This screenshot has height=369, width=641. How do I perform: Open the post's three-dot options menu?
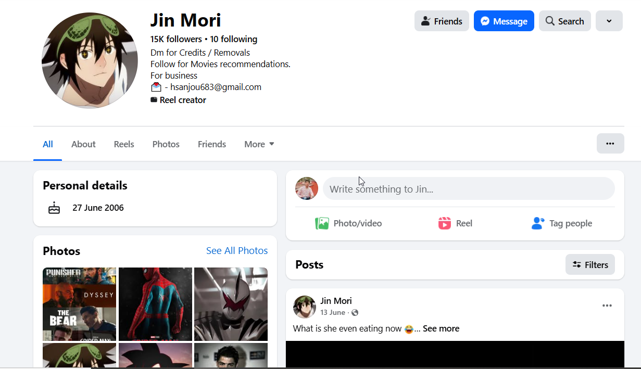pos(607,306)
